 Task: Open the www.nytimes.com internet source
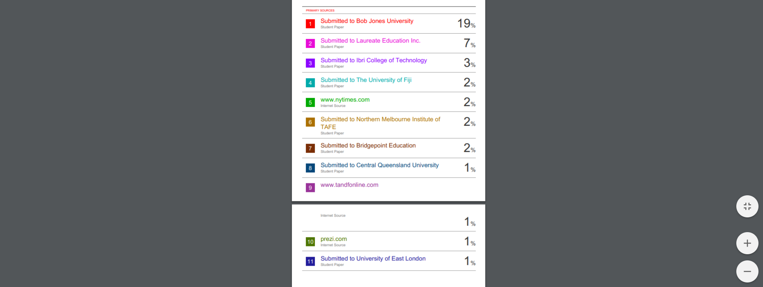pos(345,99)
